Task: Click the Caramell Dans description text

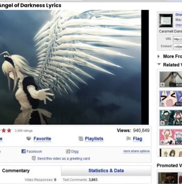Action: (170, 31)
